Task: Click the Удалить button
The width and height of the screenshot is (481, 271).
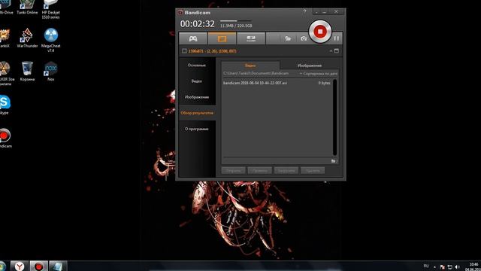Action: 313,171
